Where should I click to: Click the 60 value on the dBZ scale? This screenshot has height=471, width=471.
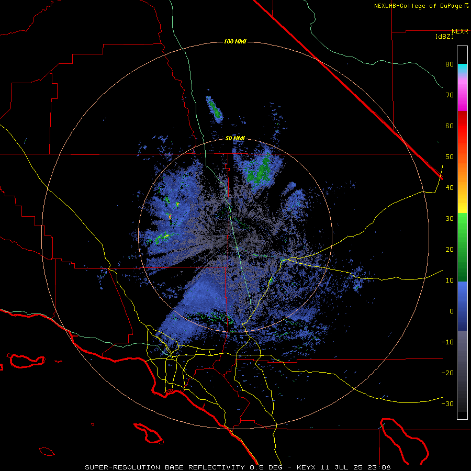[450, 126]
